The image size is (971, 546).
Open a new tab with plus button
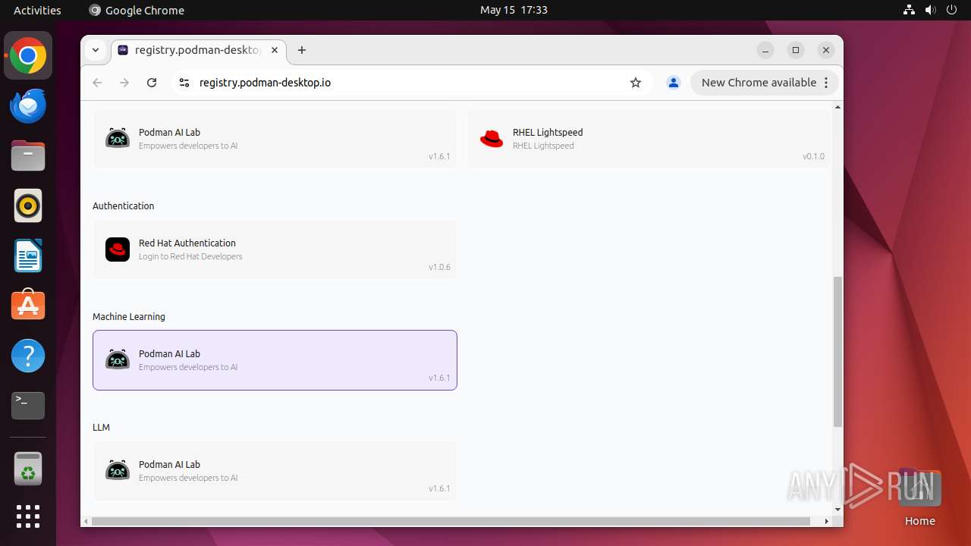tap(302, 50)
